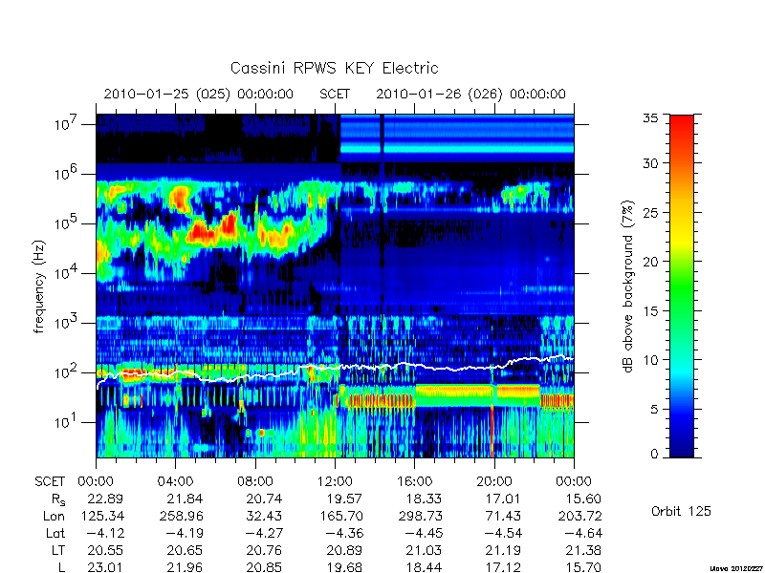Click the LT row header
The width and height of the screenshot is (765, 573).
coord(58,551)
